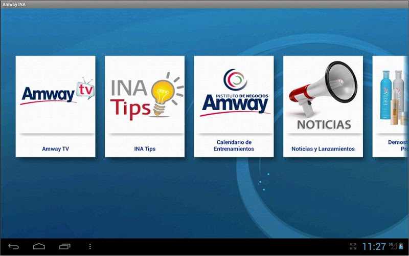This screenshot has width=409, height=256.
Task: Select the Amway TV label
Action: tap(56, 149)
